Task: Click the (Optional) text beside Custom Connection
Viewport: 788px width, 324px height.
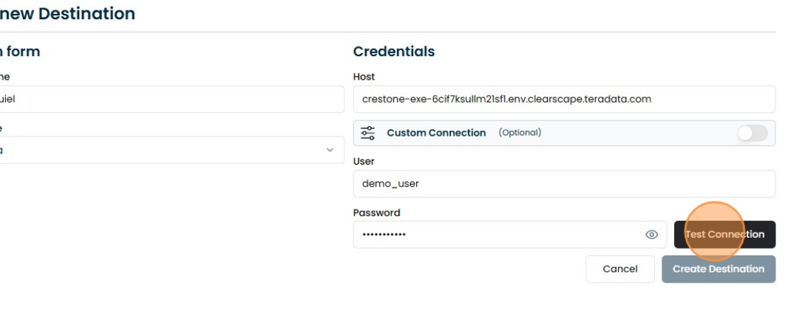Action: [520, 133]
